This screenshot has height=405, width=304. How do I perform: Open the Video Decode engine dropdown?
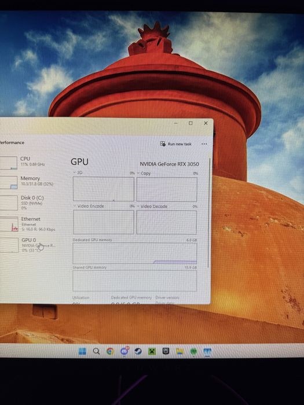click(152, 207)
